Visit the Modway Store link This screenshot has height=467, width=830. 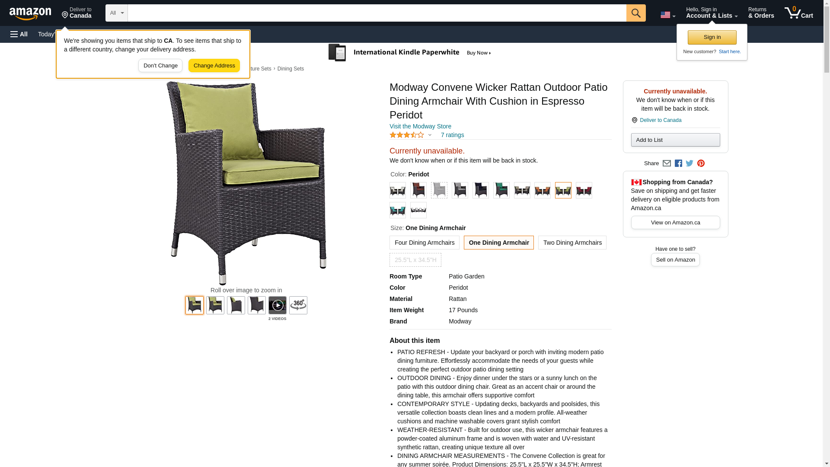tap(420, 126)
